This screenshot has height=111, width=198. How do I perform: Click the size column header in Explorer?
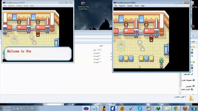(101, 46)
